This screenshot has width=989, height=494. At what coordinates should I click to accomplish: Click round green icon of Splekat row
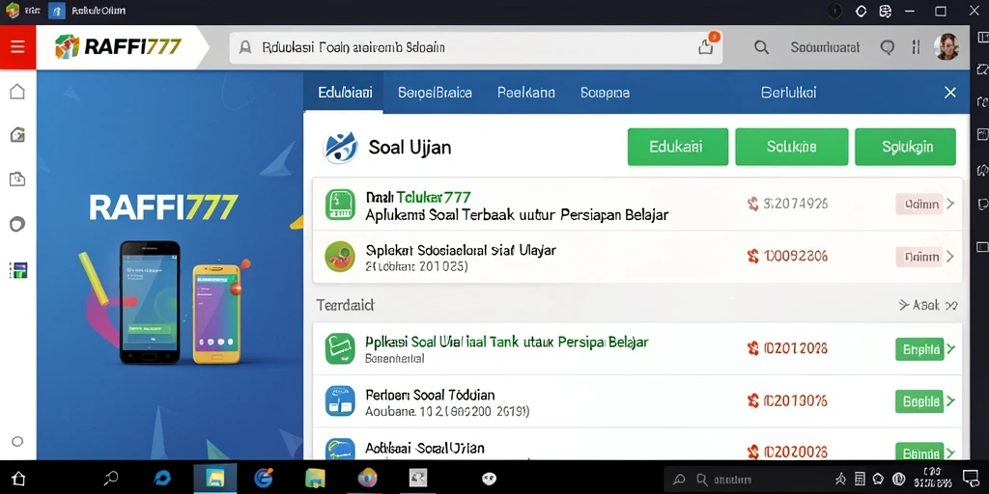(x=340, y=257)
